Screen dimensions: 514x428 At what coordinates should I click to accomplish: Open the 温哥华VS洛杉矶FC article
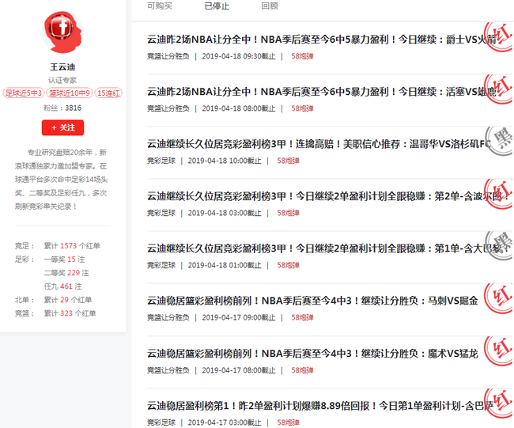[x=319, y=144]
